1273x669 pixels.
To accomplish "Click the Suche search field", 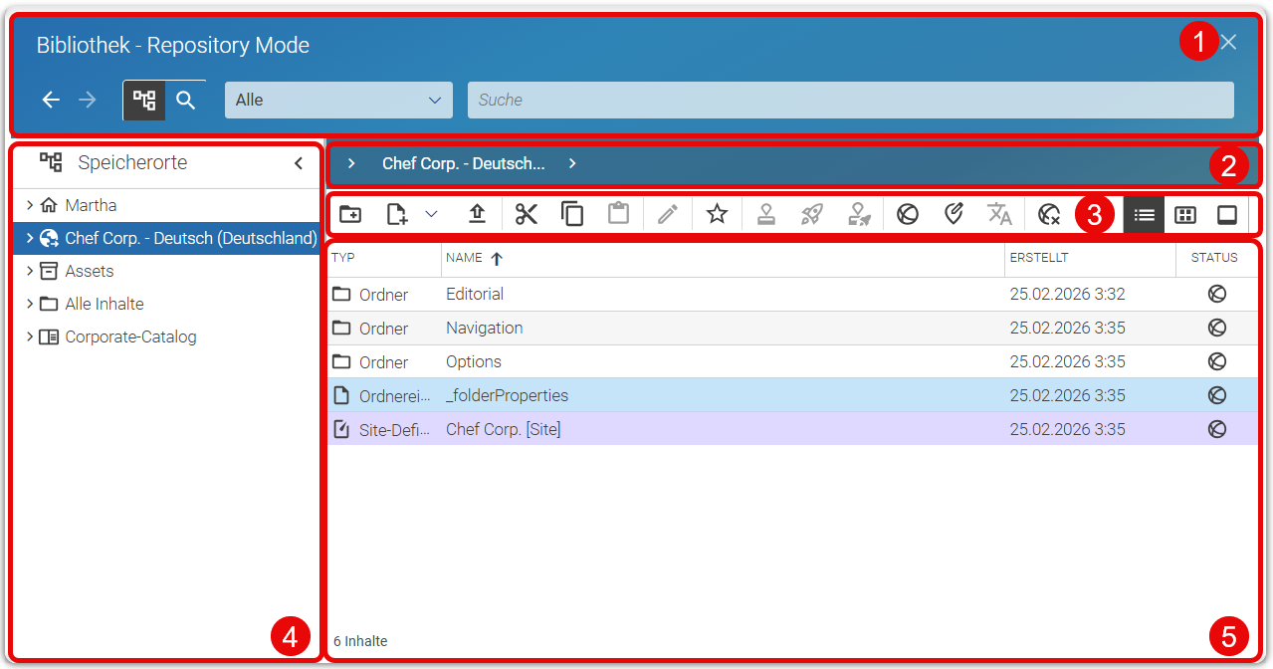I will pos(851,100).
